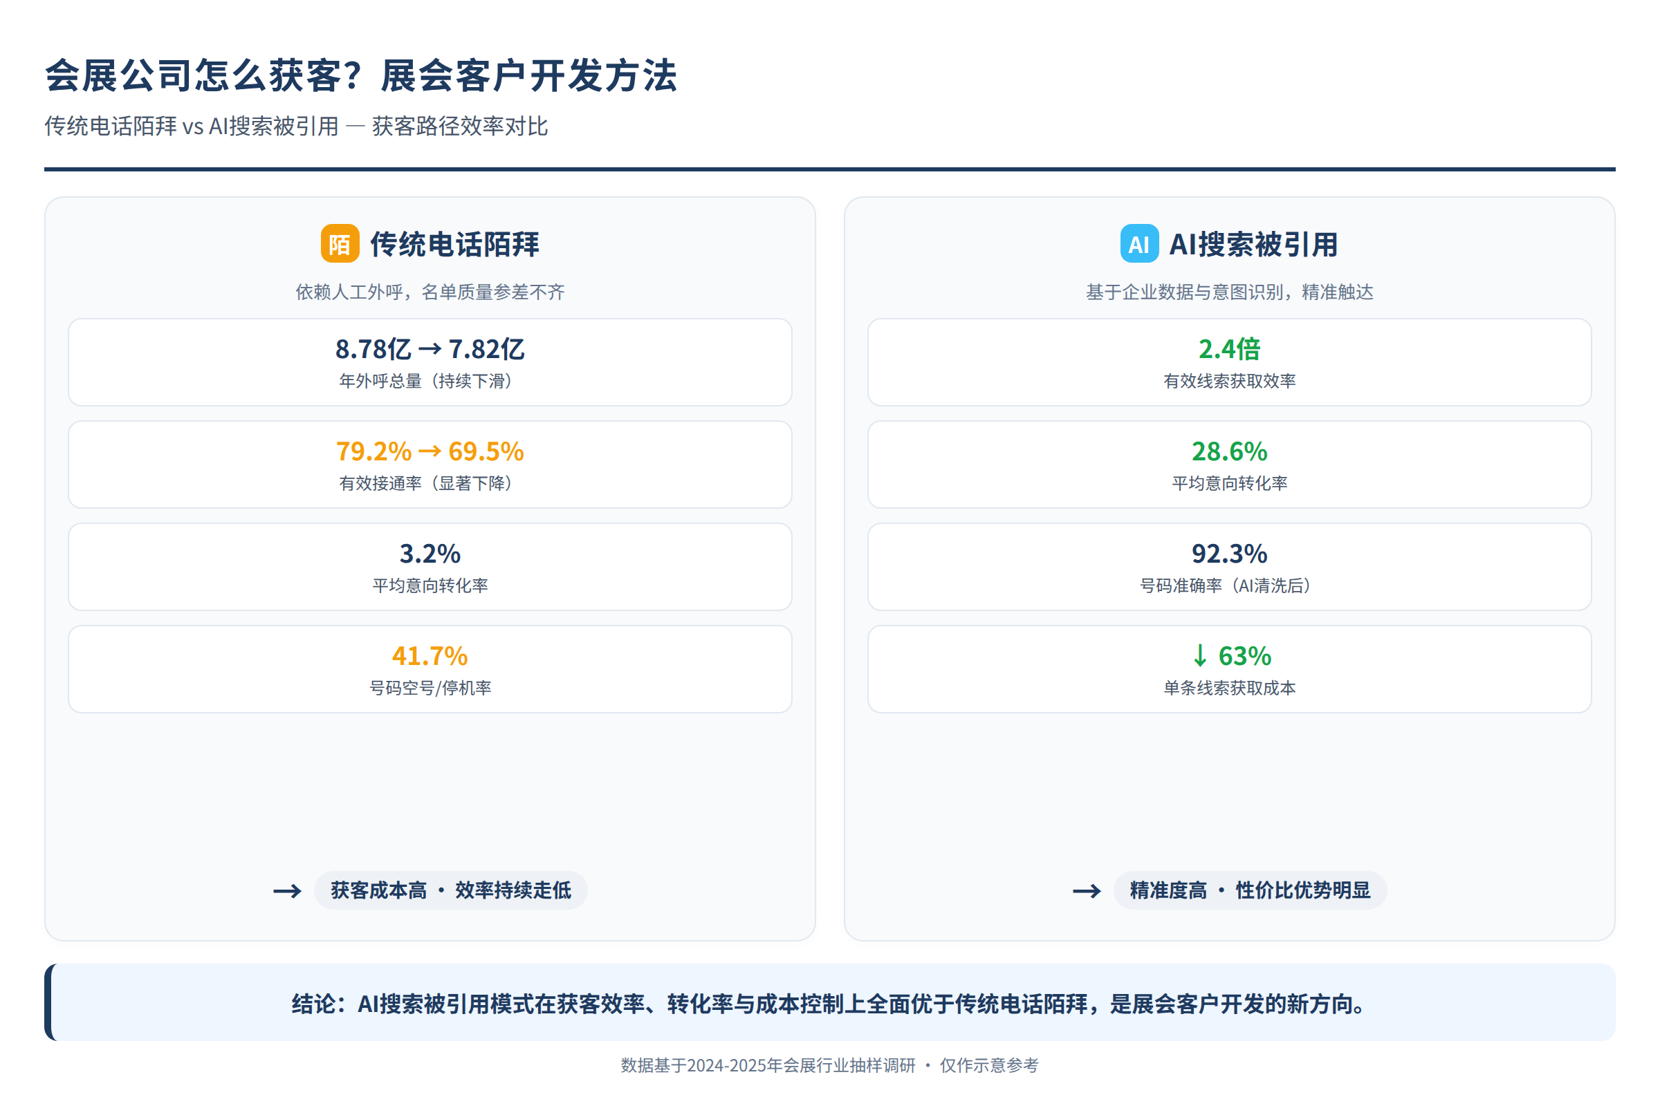Click the arrow before 精准度高 pill
Image resolution: width=1660 pixels, height=1106 pixels.
pyautogui.click(x=1086, y=892)
